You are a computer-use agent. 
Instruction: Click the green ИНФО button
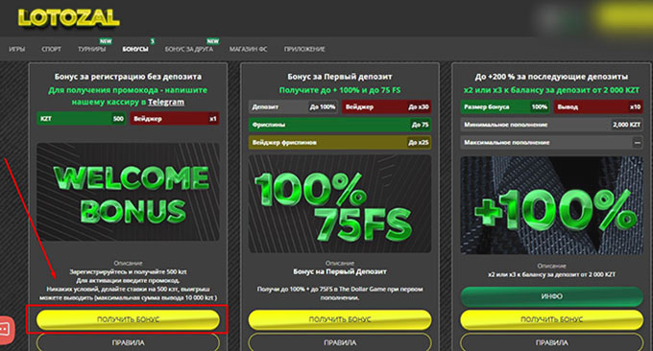(551, 296)
